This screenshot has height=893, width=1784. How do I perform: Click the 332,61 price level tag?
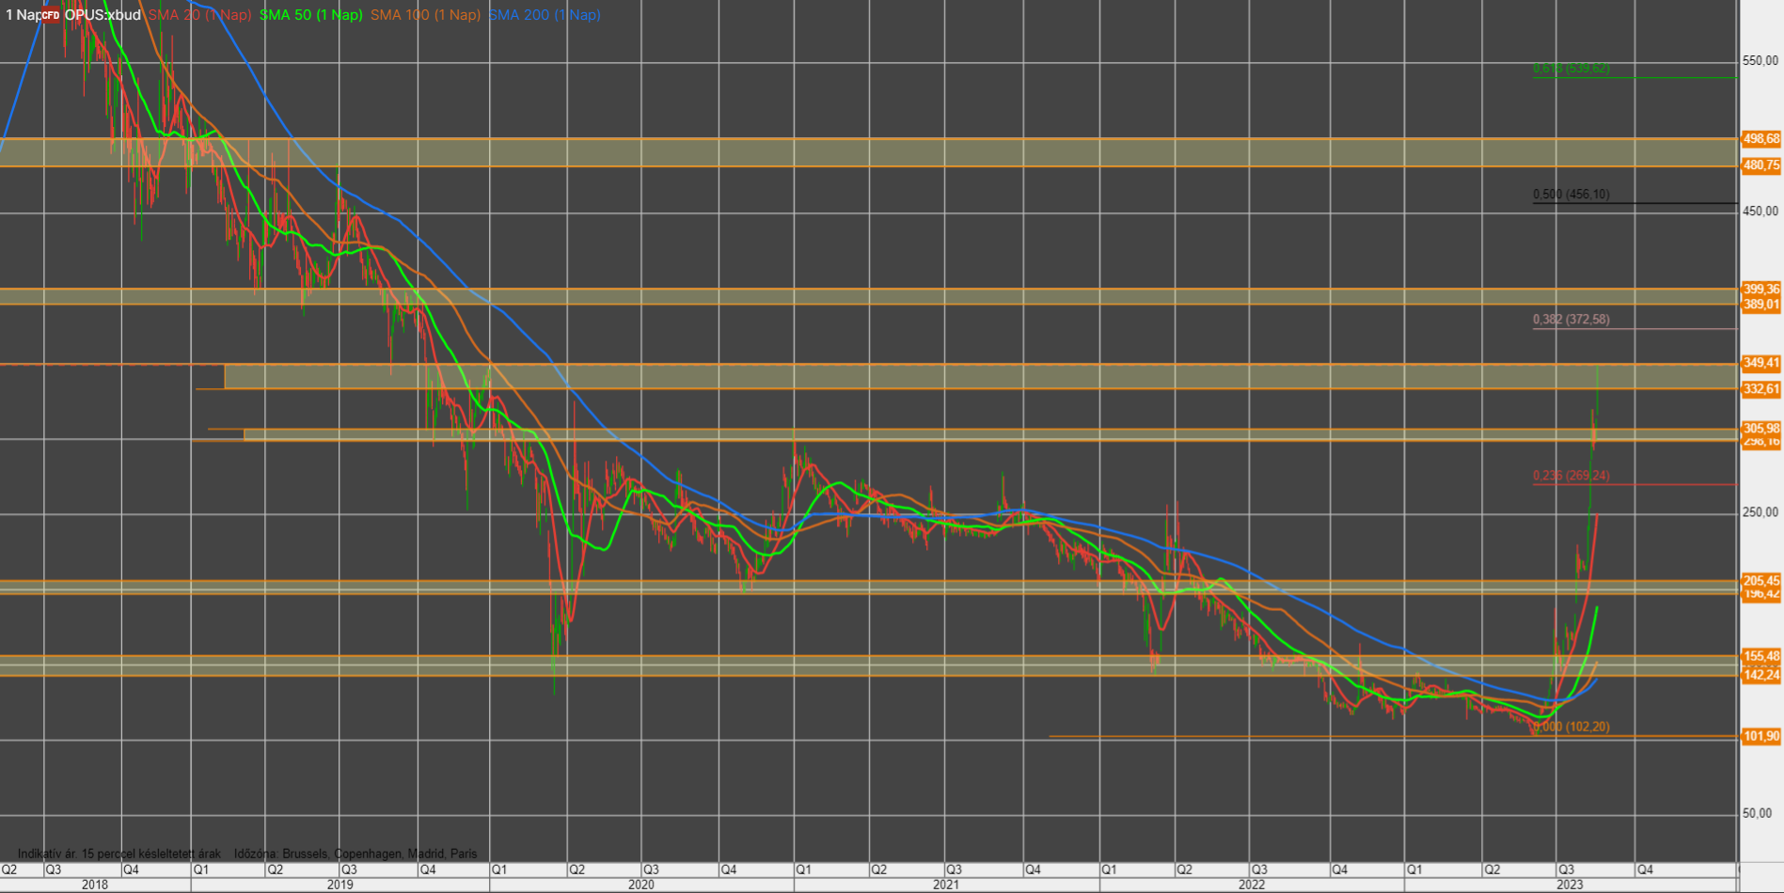click(1760, 389)
